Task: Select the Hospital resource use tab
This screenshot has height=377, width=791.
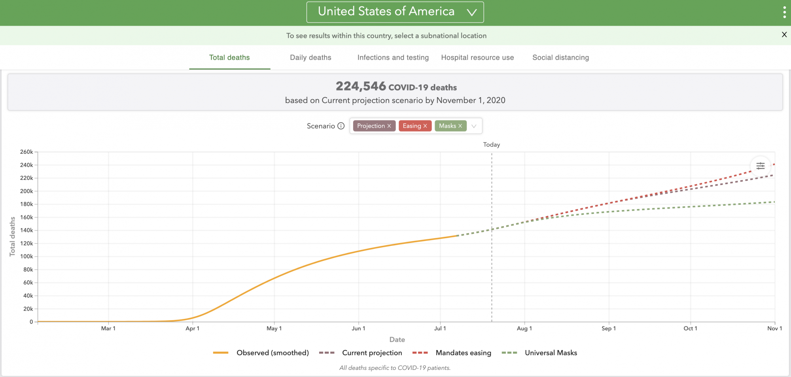Action: pyautogui.click(x=477, y=58)
